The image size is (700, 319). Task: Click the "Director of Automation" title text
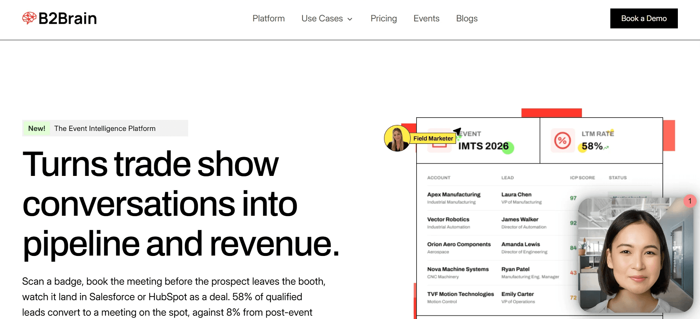524,227
